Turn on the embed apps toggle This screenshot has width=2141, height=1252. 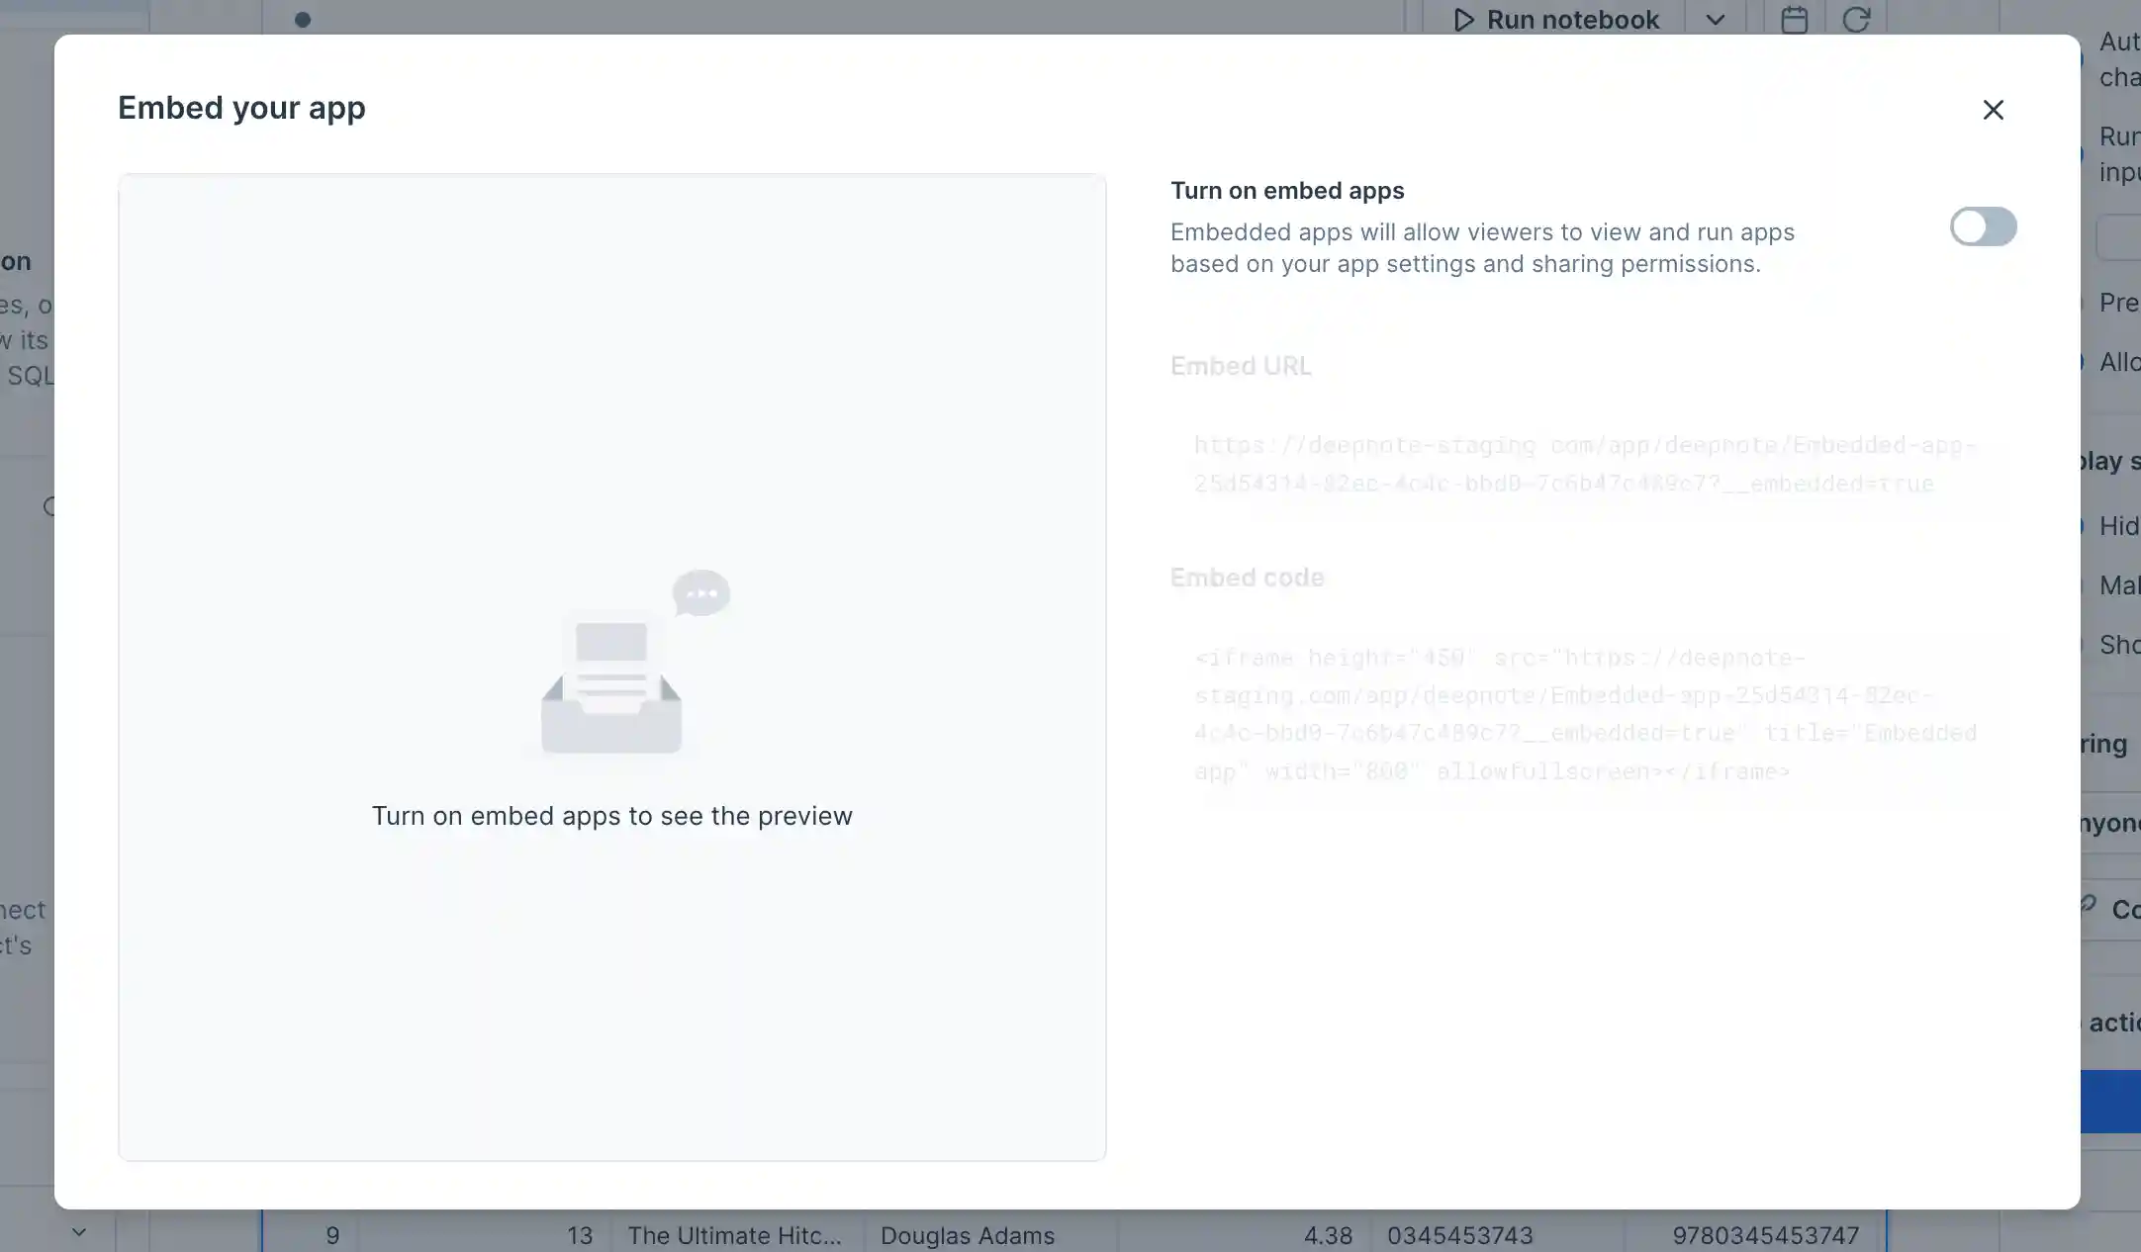(x=1983, y=226)
